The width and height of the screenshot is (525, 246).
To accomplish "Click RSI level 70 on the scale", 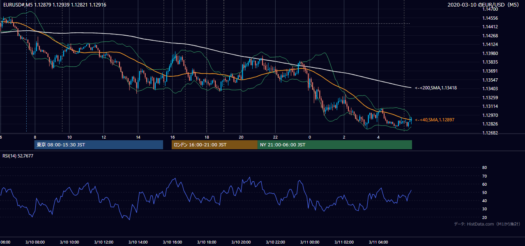I will (484, 176).
